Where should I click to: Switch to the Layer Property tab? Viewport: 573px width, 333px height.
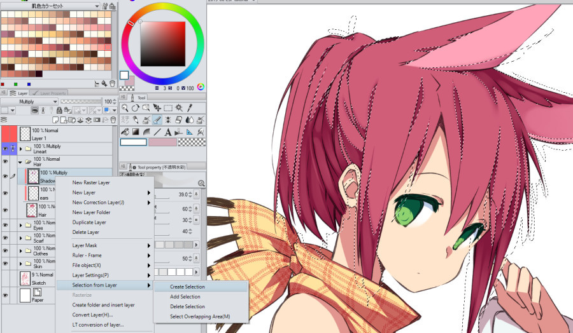pyautogui.click(x=49, y=93)
